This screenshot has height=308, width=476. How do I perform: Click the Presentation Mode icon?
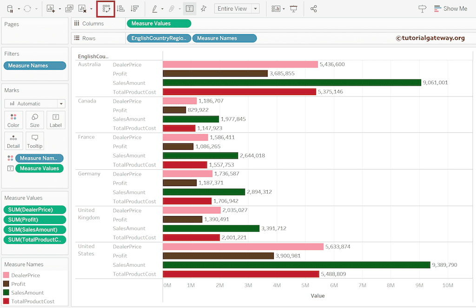293,9
